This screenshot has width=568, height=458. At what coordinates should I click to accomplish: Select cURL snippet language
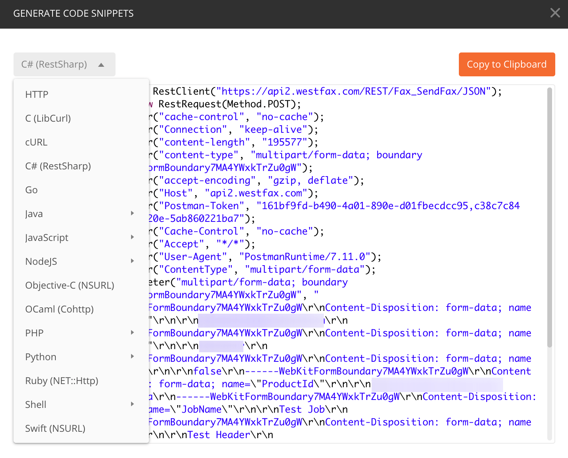point(36,142)
